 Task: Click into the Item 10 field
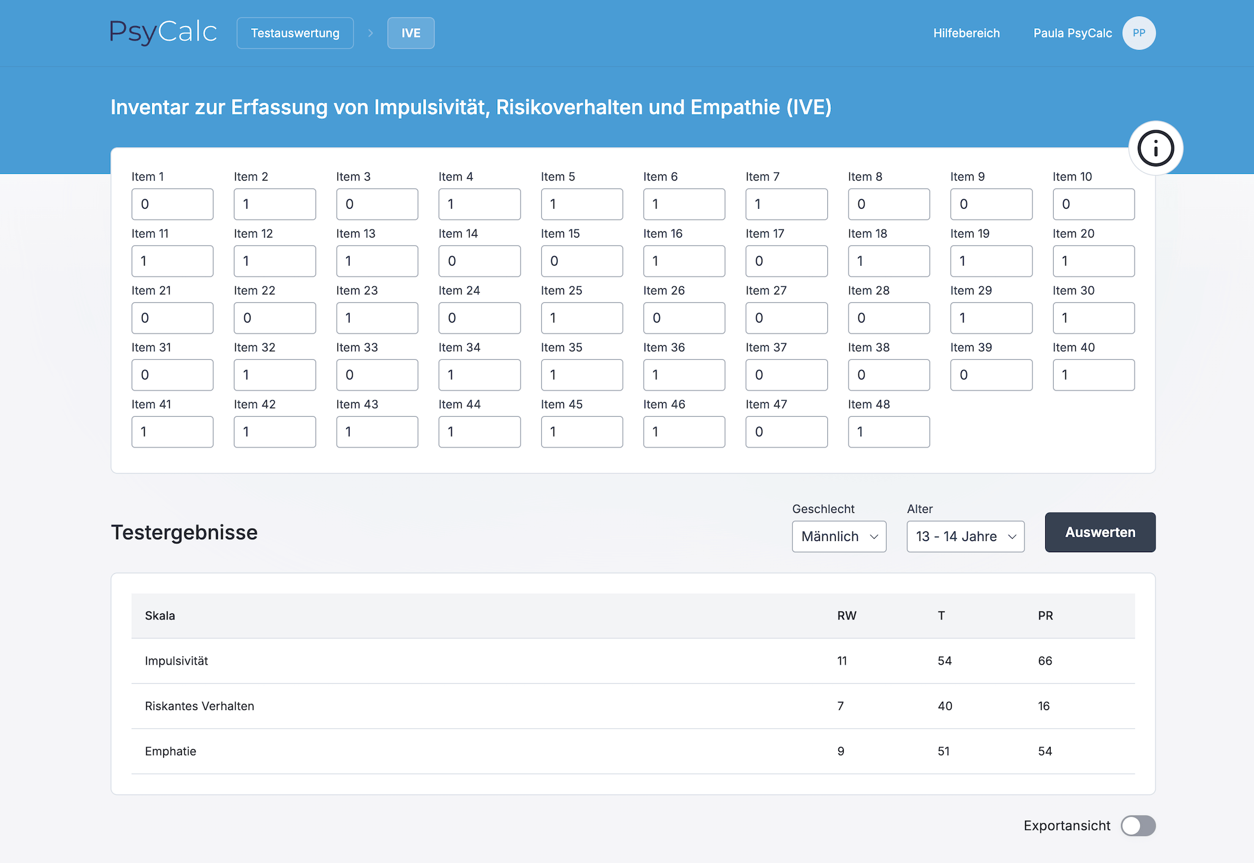tap(1093, 204)
